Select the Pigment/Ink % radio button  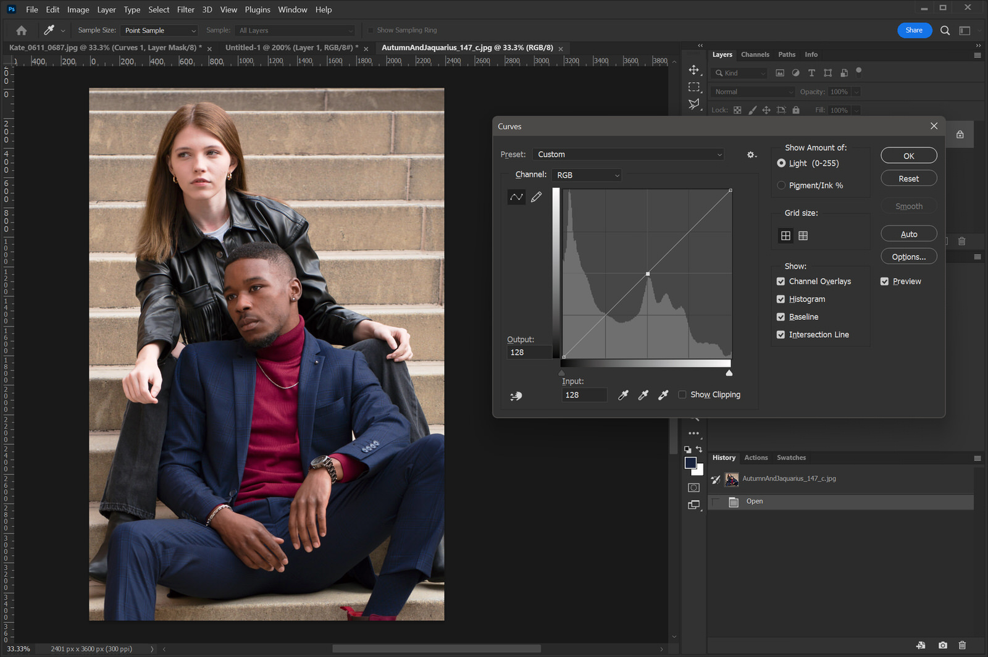[781, 185]
